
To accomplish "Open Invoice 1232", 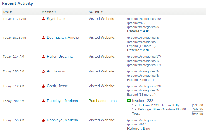I will pyautogui.click(x=142, y=101).
